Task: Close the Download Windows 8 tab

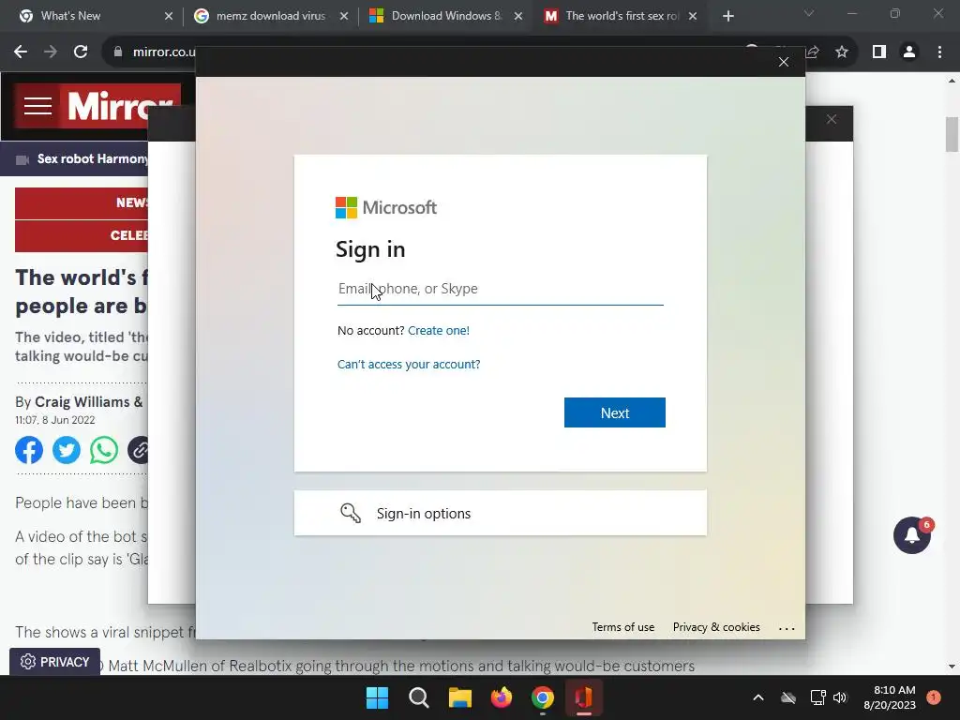Action: (518, 16)
